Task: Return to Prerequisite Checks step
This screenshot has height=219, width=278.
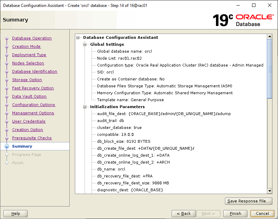Action: (x=32, y=138)
